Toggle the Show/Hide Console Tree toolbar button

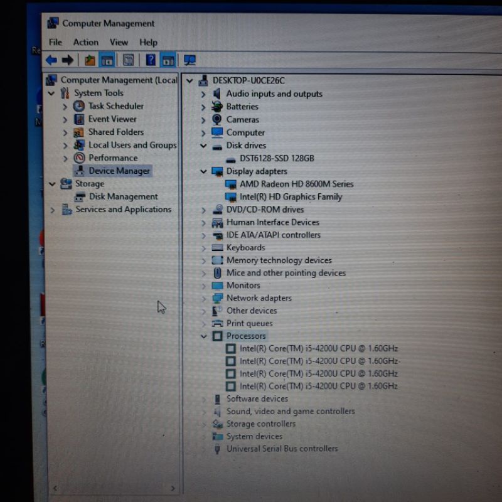tap(107, 60)
